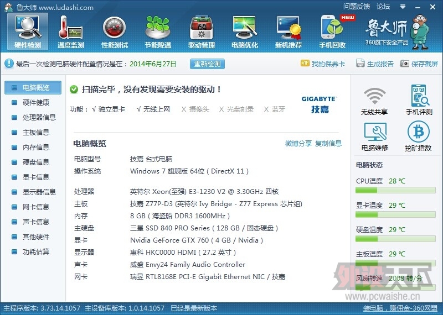
Task: Click the GIGABYTE 技嘉 brand logo
Action: point(320,104)
